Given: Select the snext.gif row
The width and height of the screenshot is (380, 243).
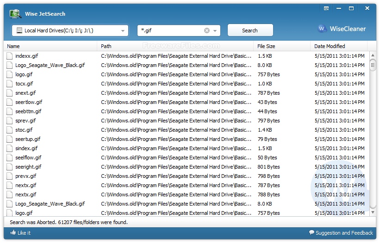Looking at the screenshot, I should point(187,93).
